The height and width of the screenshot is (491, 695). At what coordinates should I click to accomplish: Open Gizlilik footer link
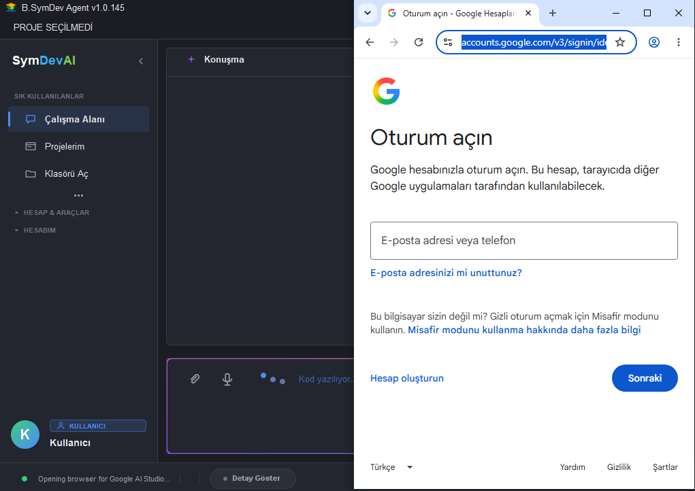click(x=619, y=467)
